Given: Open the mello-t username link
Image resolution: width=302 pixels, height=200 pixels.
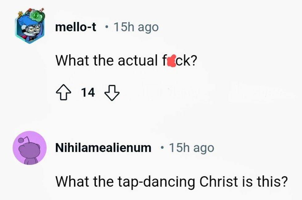Looking at the screenshot, I should click(x=75, y=27).
